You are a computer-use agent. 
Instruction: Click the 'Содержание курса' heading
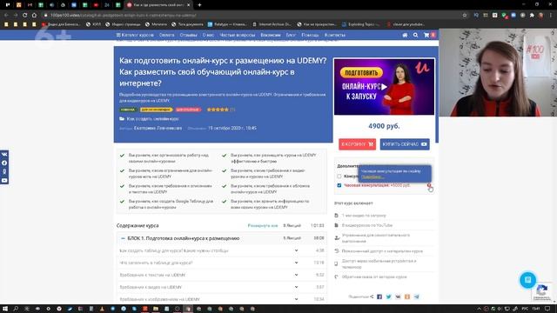tap(138, 226)
